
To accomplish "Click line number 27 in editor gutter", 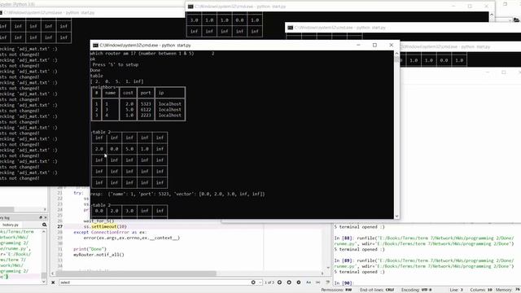I will point(59,226).
